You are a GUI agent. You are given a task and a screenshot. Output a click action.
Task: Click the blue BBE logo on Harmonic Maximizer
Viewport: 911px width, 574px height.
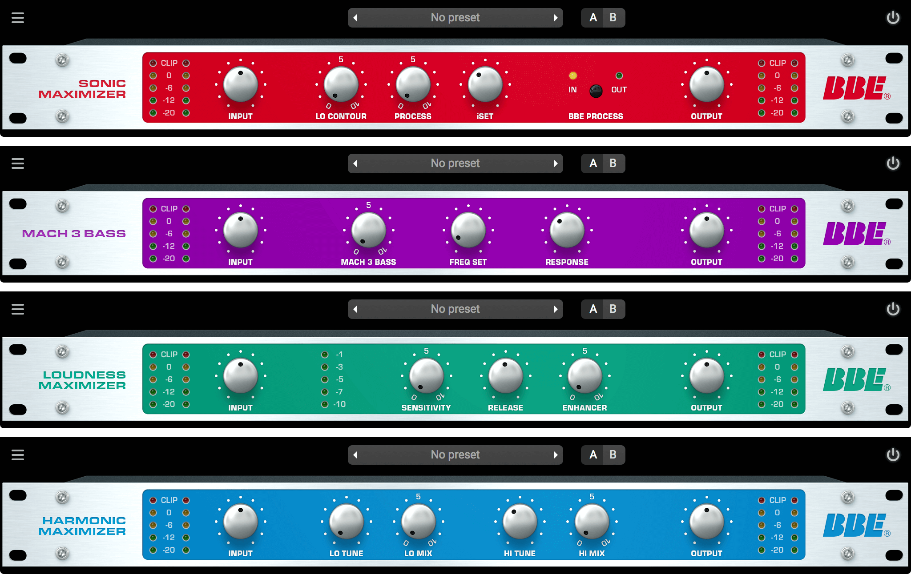(x=857, y=525)
